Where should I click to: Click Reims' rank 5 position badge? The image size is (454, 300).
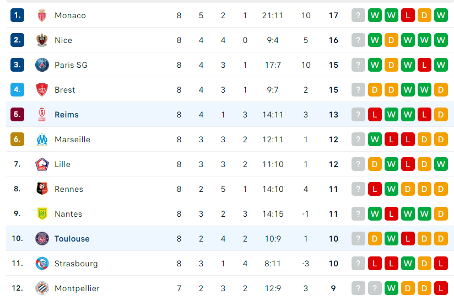pyautogui.click(x=18, y=115)
